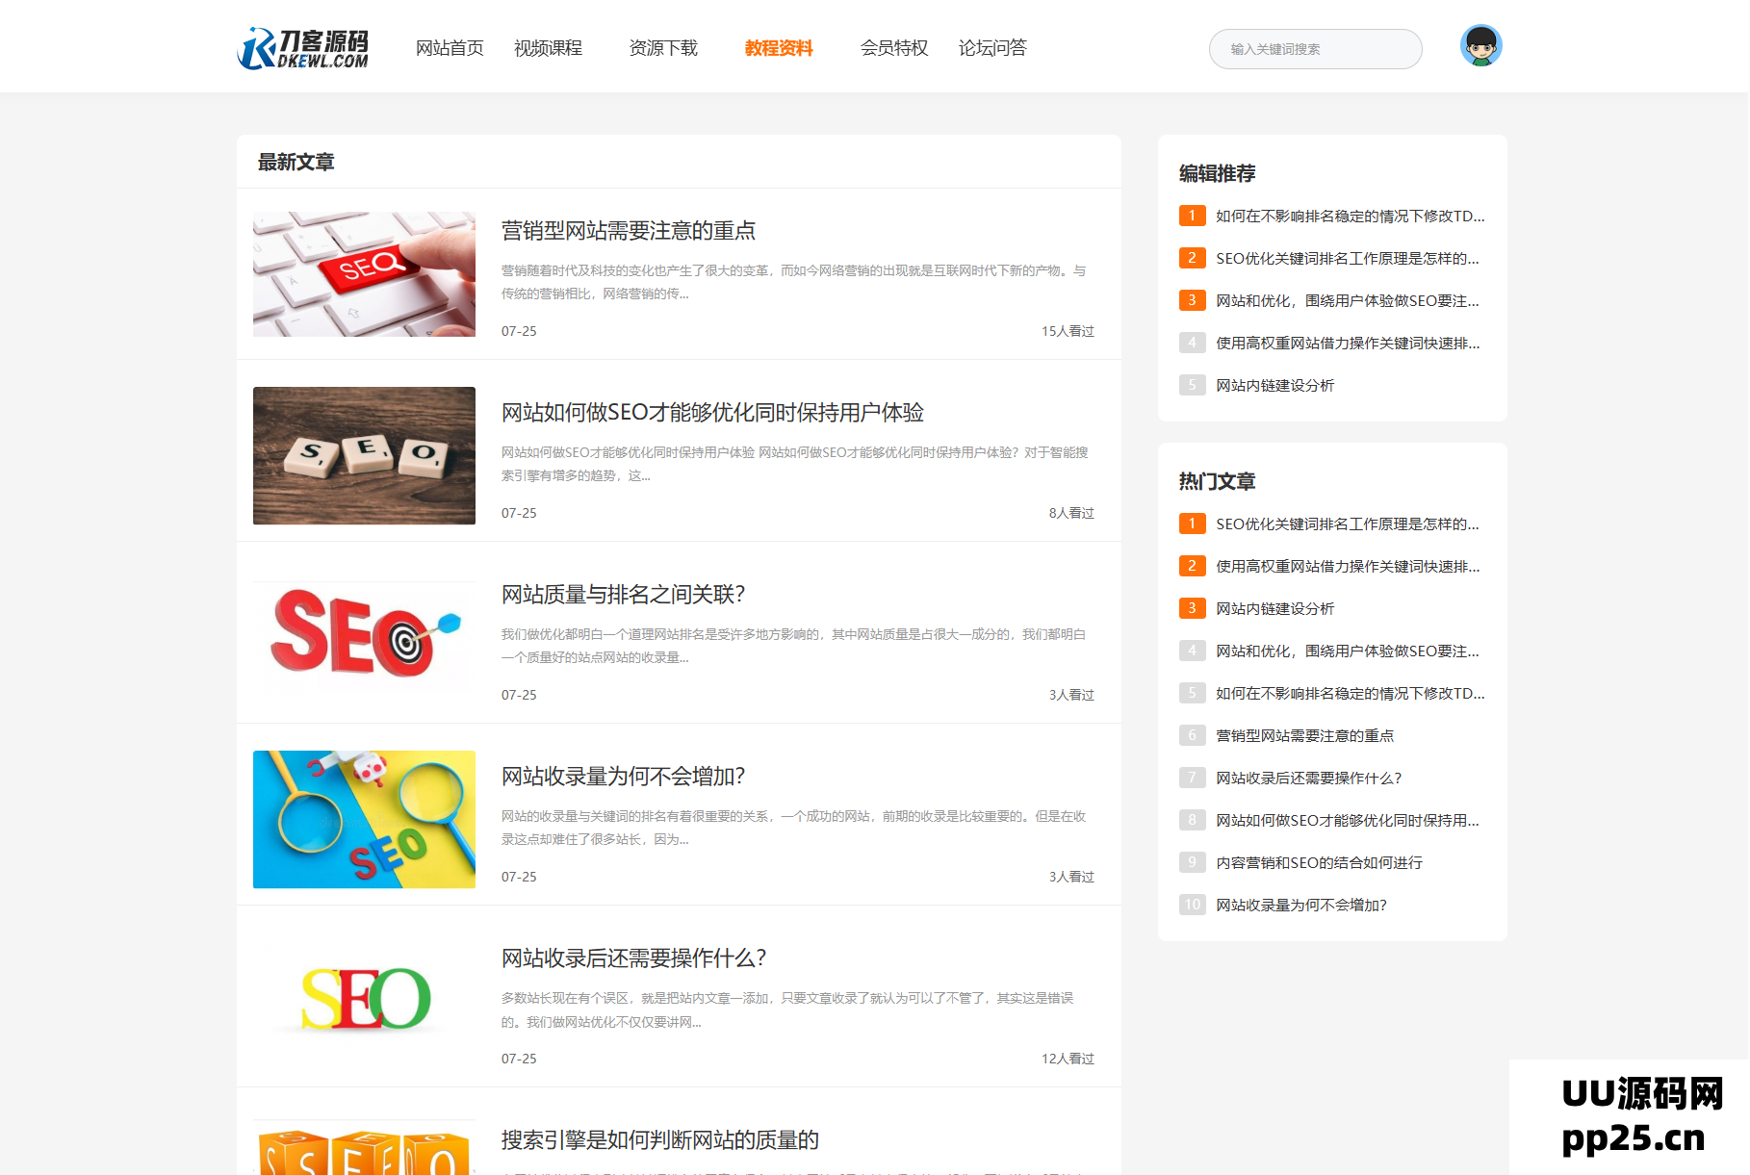This screenshot has width=1750, height=1175.
Task: Switch to the 教程资料 tab
Action: (x=779, y=48)
